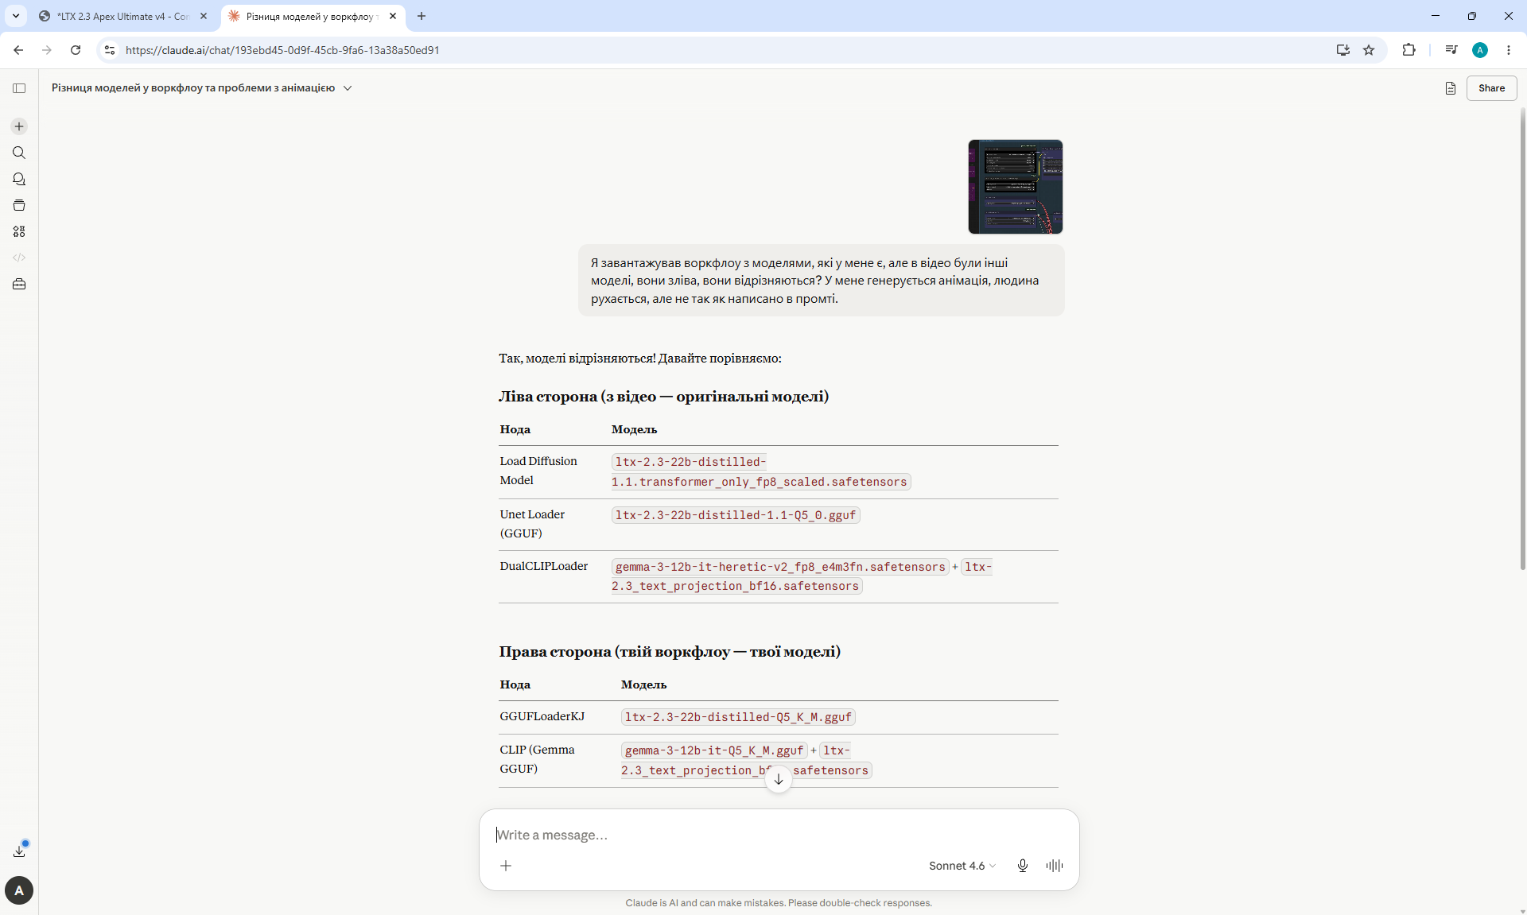The image size is (1527, 915).
Task: Expand the chat title dropdown chevron
Action: 348,88
